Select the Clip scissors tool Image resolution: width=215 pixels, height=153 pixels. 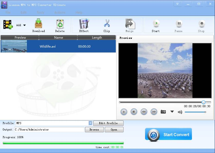tap(107, 25)
